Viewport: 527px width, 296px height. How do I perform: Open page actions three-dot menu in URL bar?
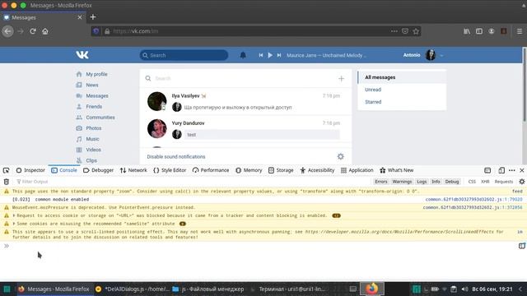(394, 31)
